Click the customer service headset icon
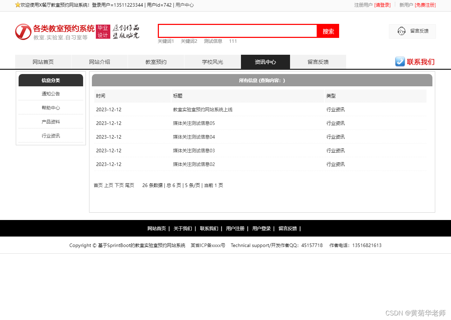The image size is (451, 320). [x=402, y=31]
